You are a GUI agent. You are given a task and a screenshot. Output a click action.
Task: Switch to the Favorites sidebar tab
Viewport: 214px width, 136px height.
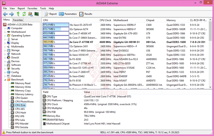(x=18, y=20)
